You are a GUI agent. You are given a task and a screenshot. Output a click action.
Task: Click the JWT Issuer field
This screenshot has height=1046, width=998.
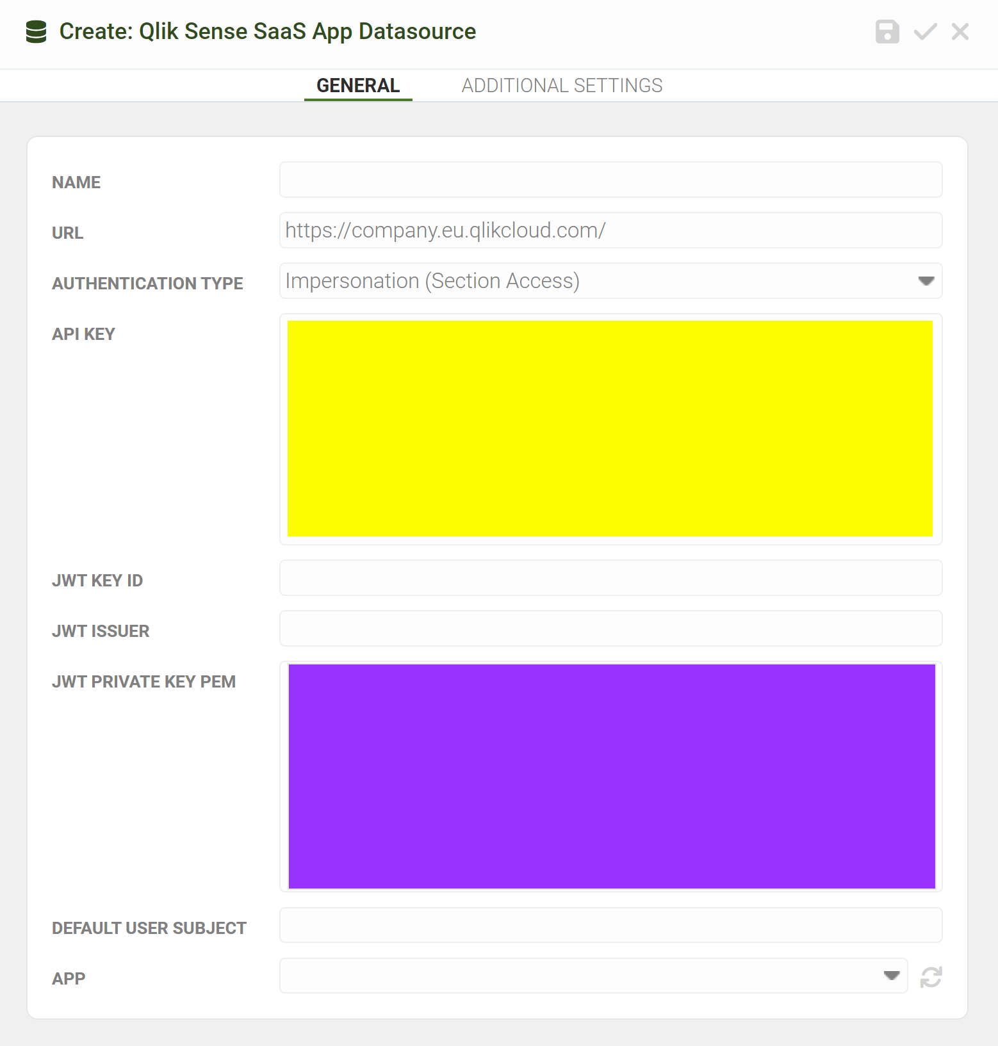coord(610,629)
